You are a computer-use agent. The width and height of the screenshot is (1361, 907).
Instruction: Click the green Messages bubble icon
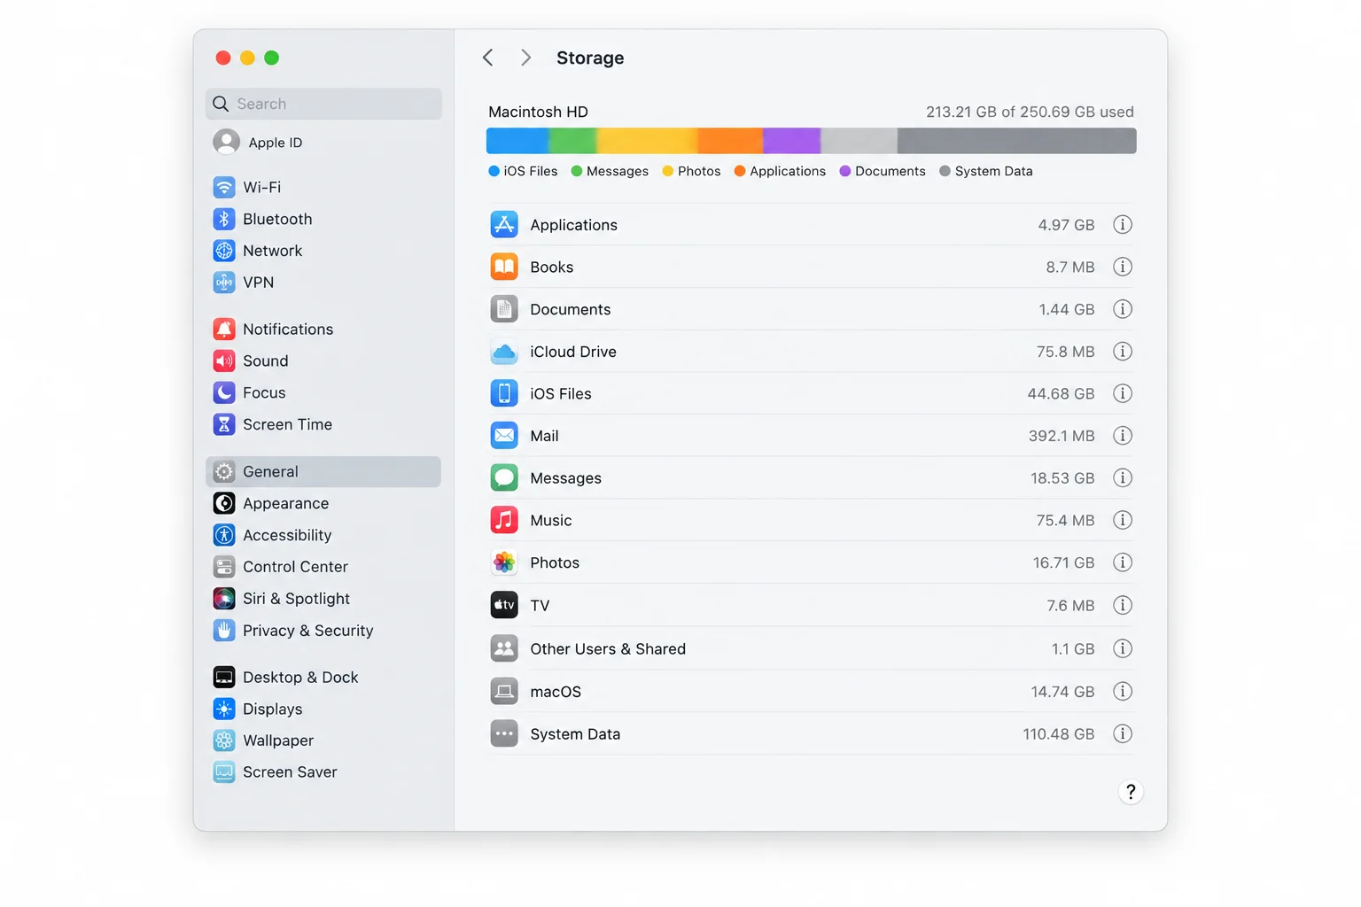[504, 478]
